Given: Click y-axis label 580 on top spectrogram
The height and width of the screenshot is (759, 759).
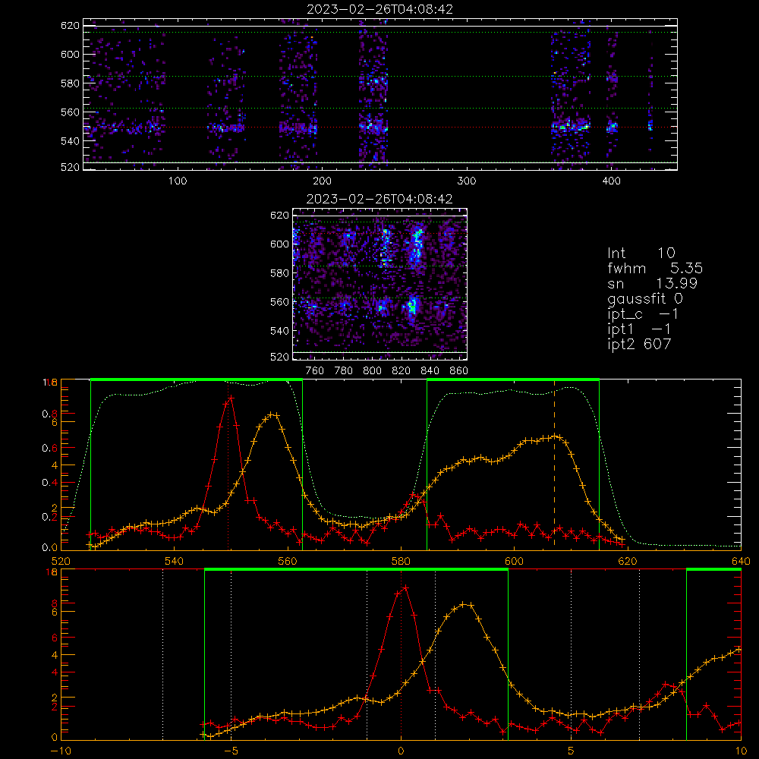Looking at the screenshot, I should [70, 83].
